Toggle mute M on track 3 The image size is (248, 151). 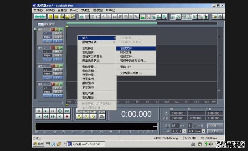pyautogui.click(x=61, y=66)
